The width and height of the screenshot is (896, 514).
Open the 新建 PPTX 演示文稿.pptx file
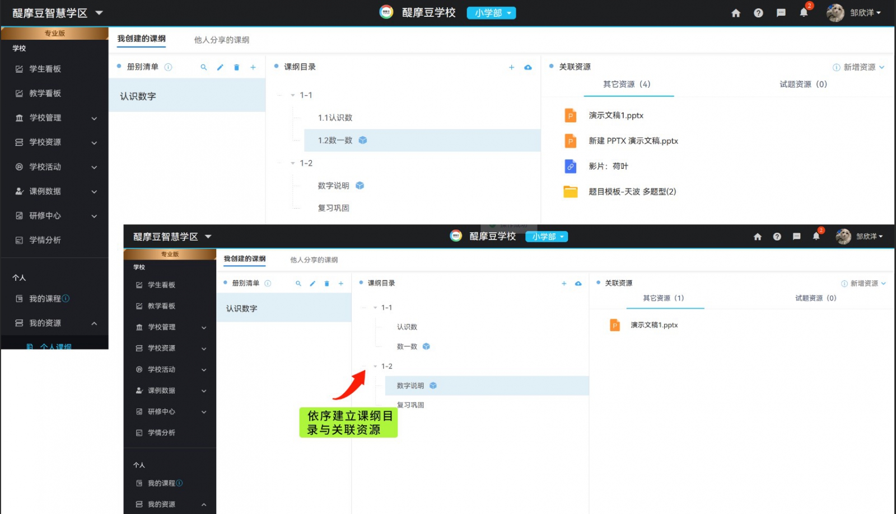pyautogui.click(x=633, y=141)
